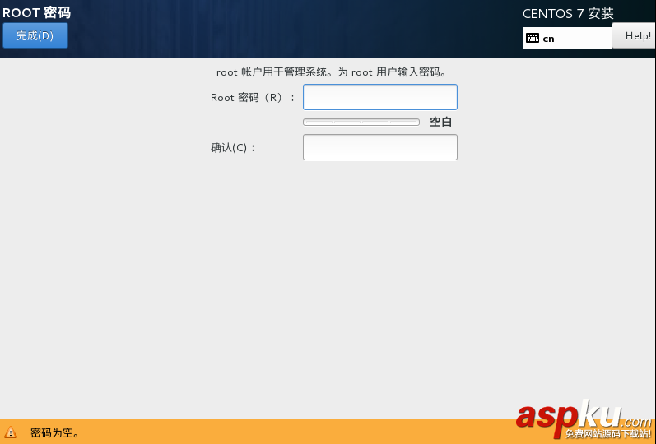This screenshot has height=444, width=656.
Task: Click the keyboard layout icon
Action: tap(533, 38)
